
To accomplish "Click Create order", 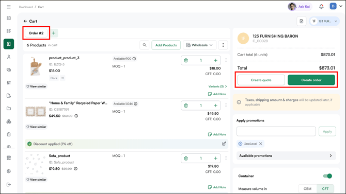I will [x=311, y=80].
